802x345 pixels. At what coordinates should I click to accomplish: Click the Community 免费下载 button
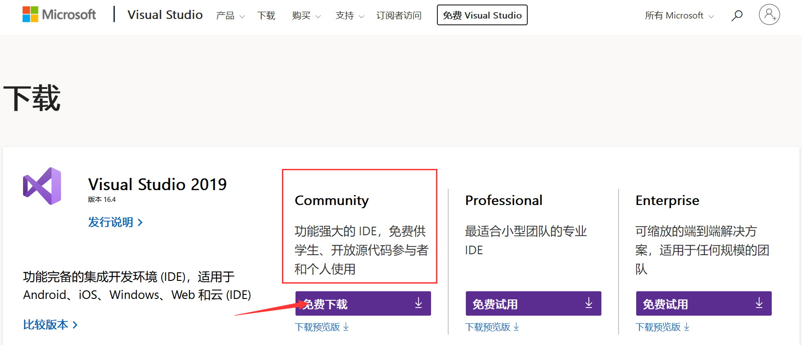coord(363,303)
